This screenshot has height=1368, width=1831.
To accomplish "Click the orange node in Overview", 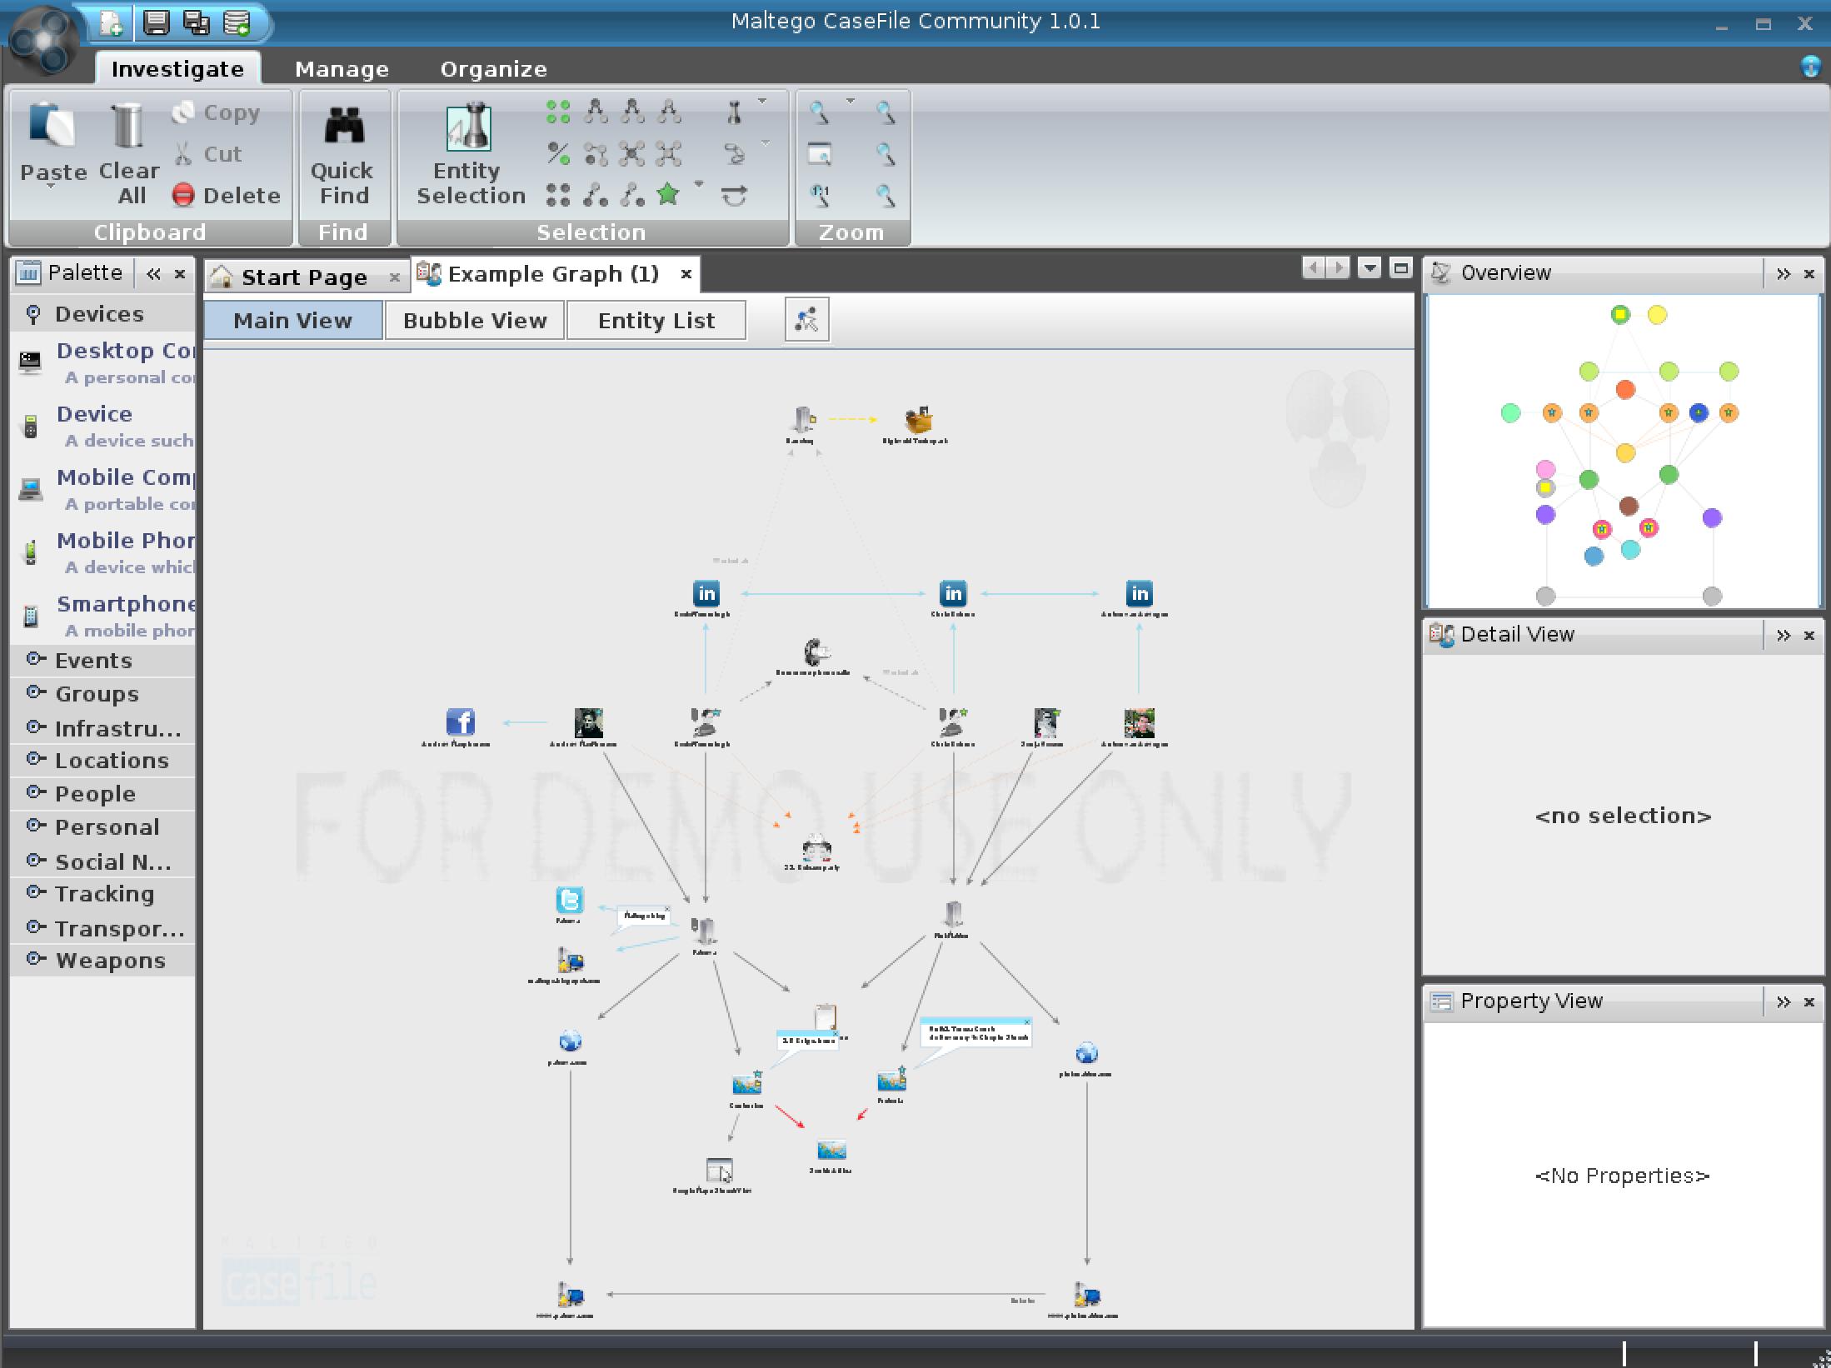I will pos(1624,389).
